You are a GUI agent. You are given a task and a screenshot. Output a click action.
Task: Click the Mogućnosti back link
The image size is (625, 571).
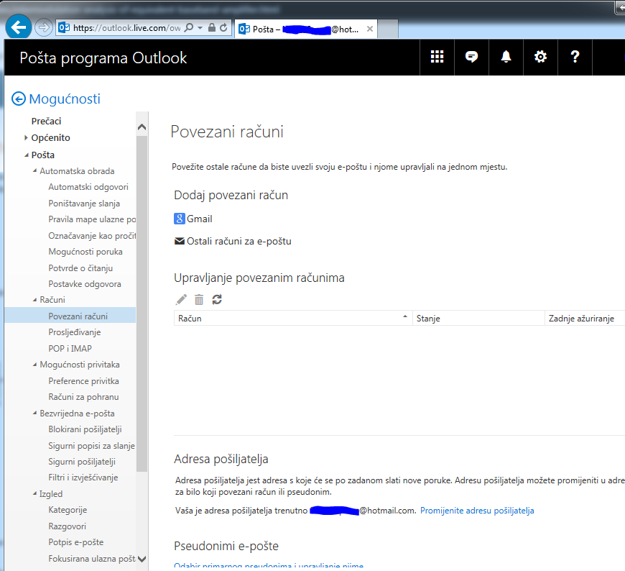(65, 99)
